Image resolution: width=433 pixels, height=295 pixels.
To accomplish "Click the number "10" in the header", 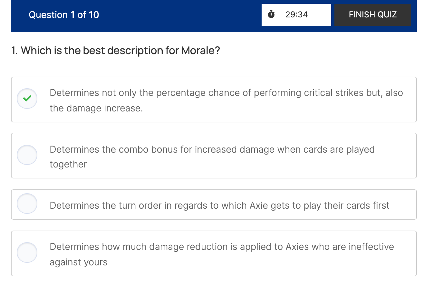I will click(94, 15).
